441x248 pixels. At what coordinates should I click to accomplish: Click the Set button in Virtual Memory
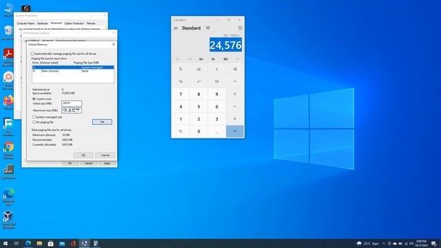point(102,122)
